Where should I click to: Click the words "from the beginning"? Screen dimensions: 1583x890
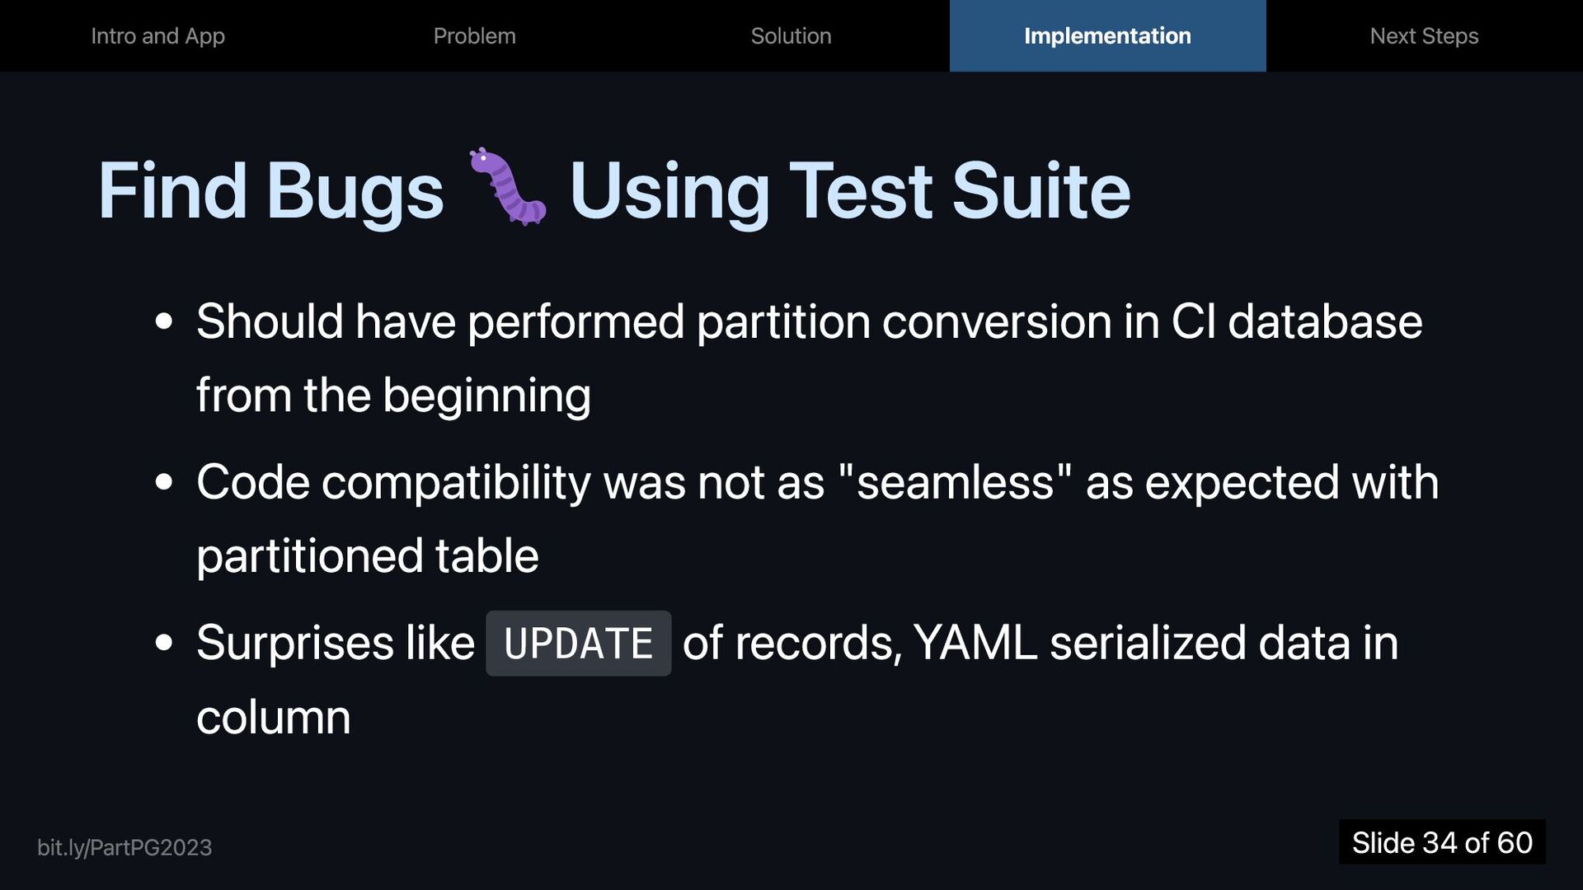[393, 396]
